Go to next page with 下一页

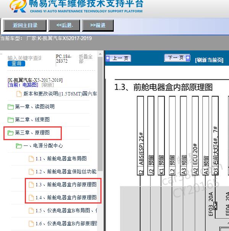click(177, 58)
